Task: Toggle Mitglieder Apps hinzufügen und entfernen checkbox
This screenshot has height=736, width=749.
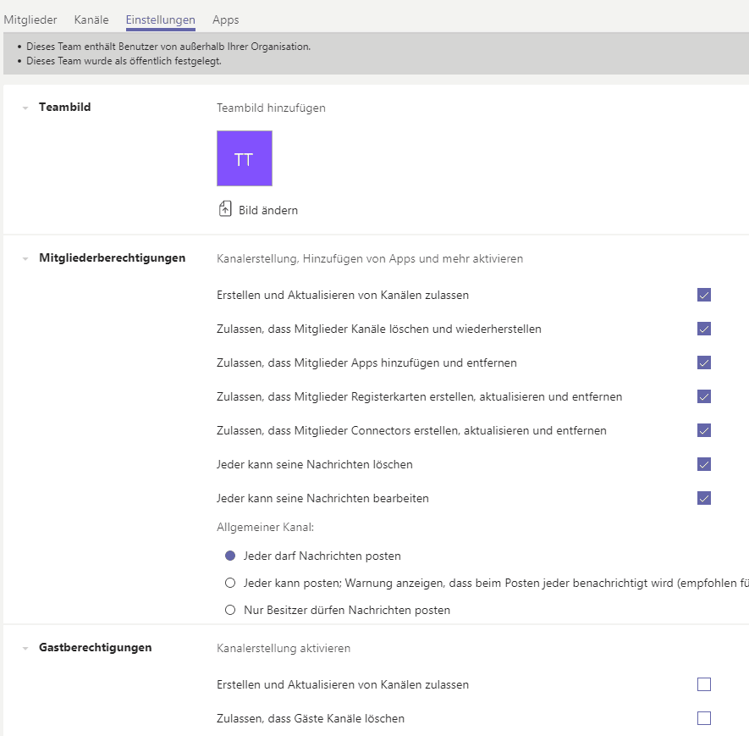Action: tap(703, 362)
